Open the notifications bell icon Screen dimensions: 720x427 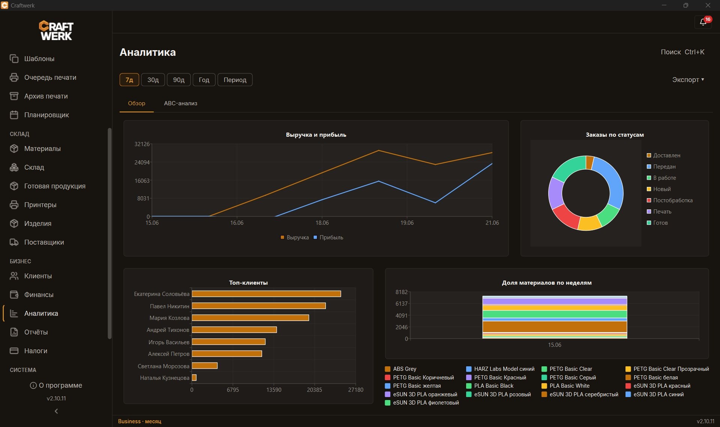click(703, 22)
